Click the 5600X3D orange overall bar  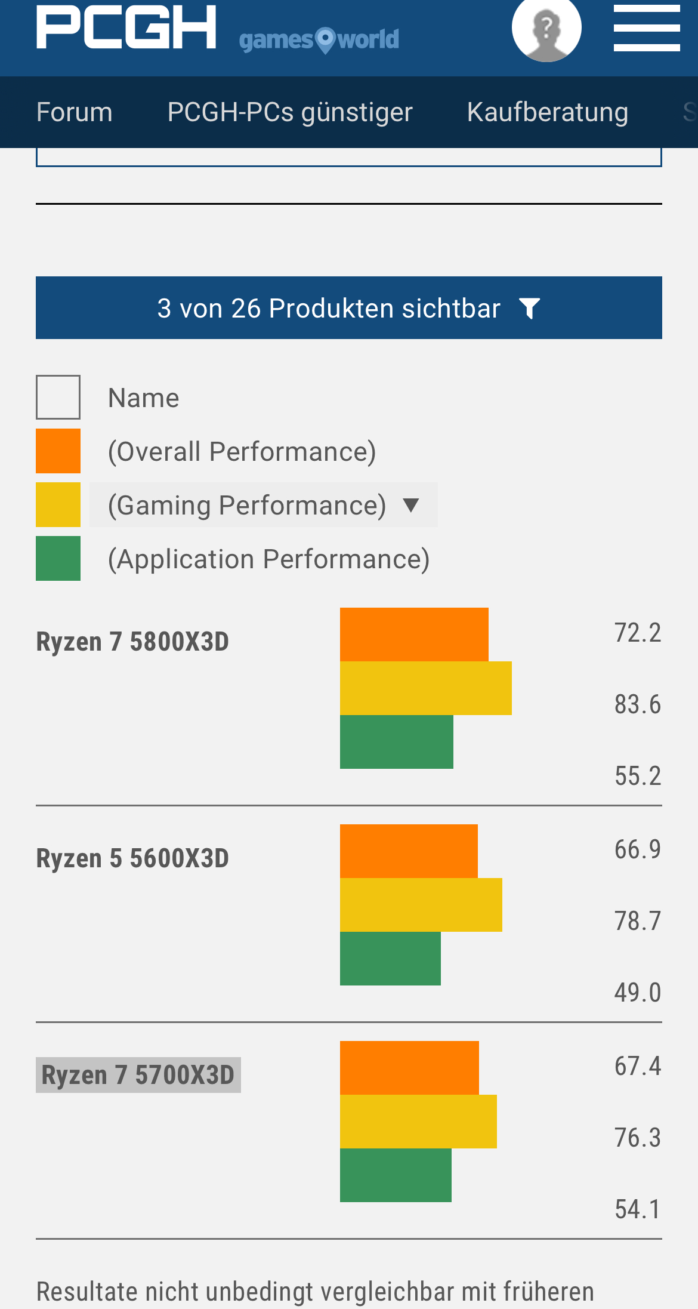coord(409,851)
